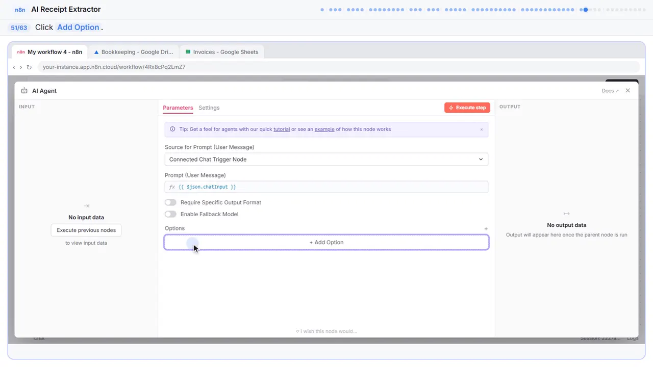Click the fx icon in the Prompt field
The width and height of the screenshot is (653, 367).
tap(172, 187)
